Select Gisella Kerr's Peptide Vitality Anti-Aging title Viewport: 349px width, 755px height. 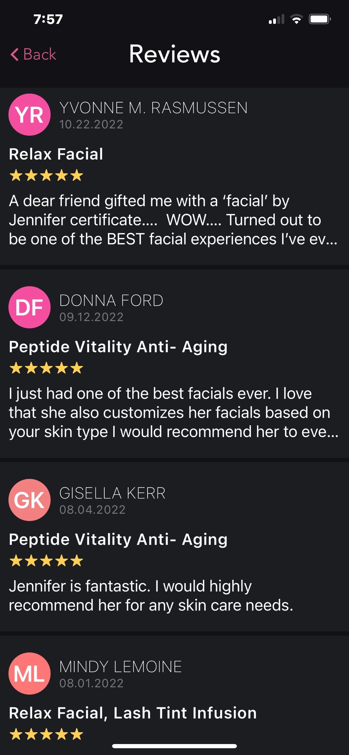tap(118, 539)
